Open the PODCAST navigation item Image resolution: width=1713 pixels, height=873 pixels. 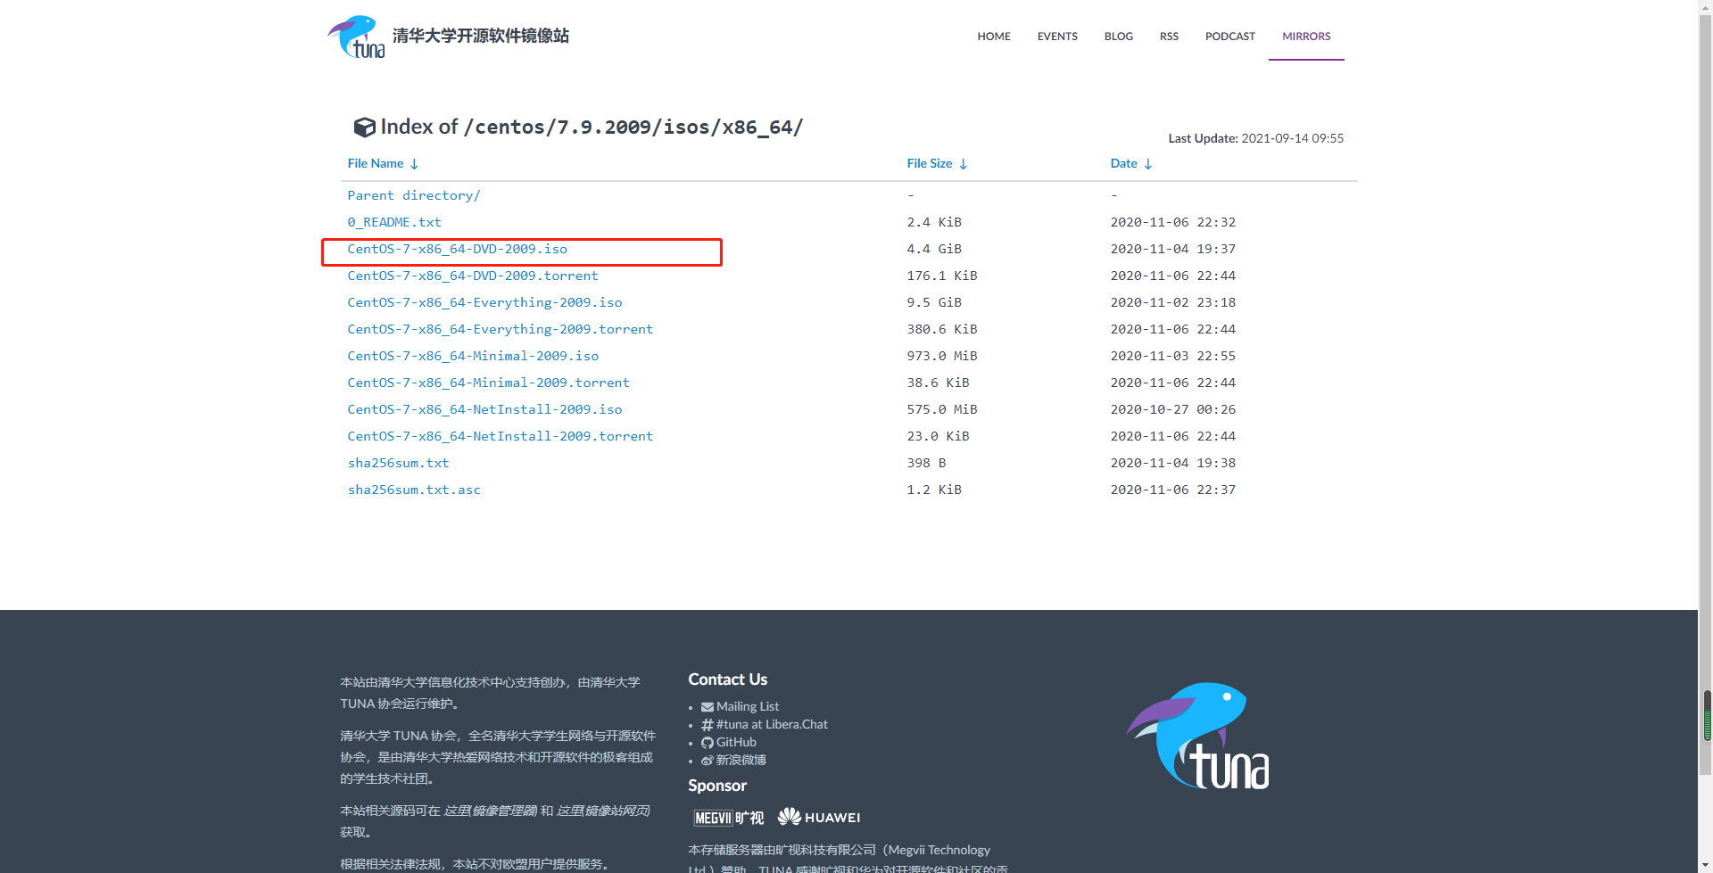(1229, 37)
